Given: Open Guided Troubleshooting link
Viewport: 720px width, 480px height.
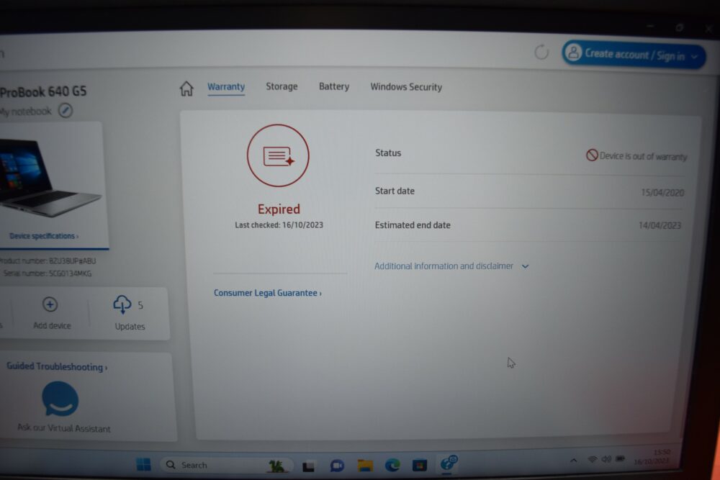Looking at the screenshot, I should (x=57, y=366).
